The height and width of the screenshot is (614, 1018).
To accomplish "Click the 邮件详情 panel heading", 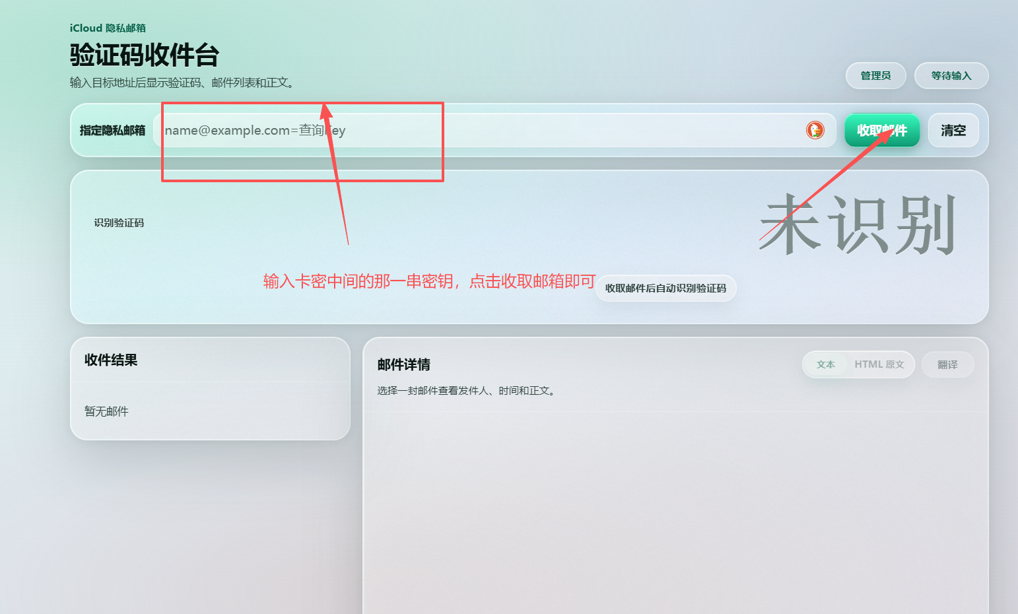I will 404,364.
